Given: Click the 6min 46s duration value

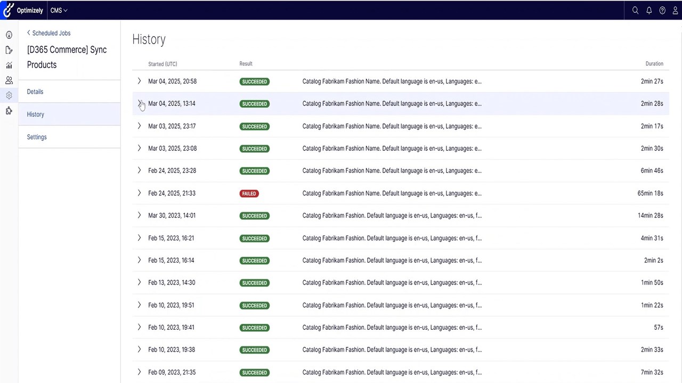Looking at the screenshot, I should coord(652,171).
